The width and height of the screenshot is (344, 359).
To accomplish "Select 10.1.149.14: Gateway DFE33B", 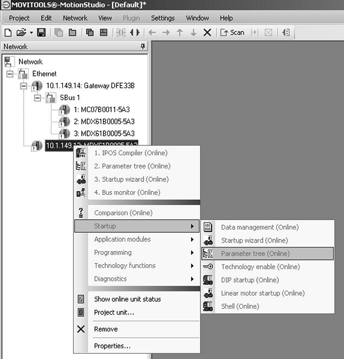I will pos(90,86).
